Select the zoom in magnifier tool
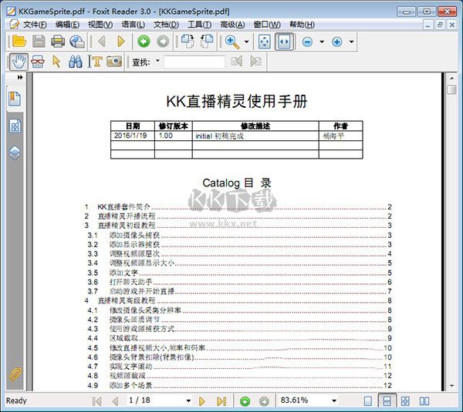The height and width of the screenshot is (412, 463). pyautogui.click(x=232, y=42)
